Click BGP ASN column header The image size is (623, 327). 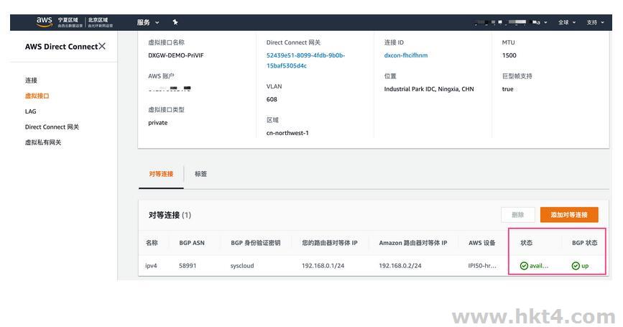192,243
